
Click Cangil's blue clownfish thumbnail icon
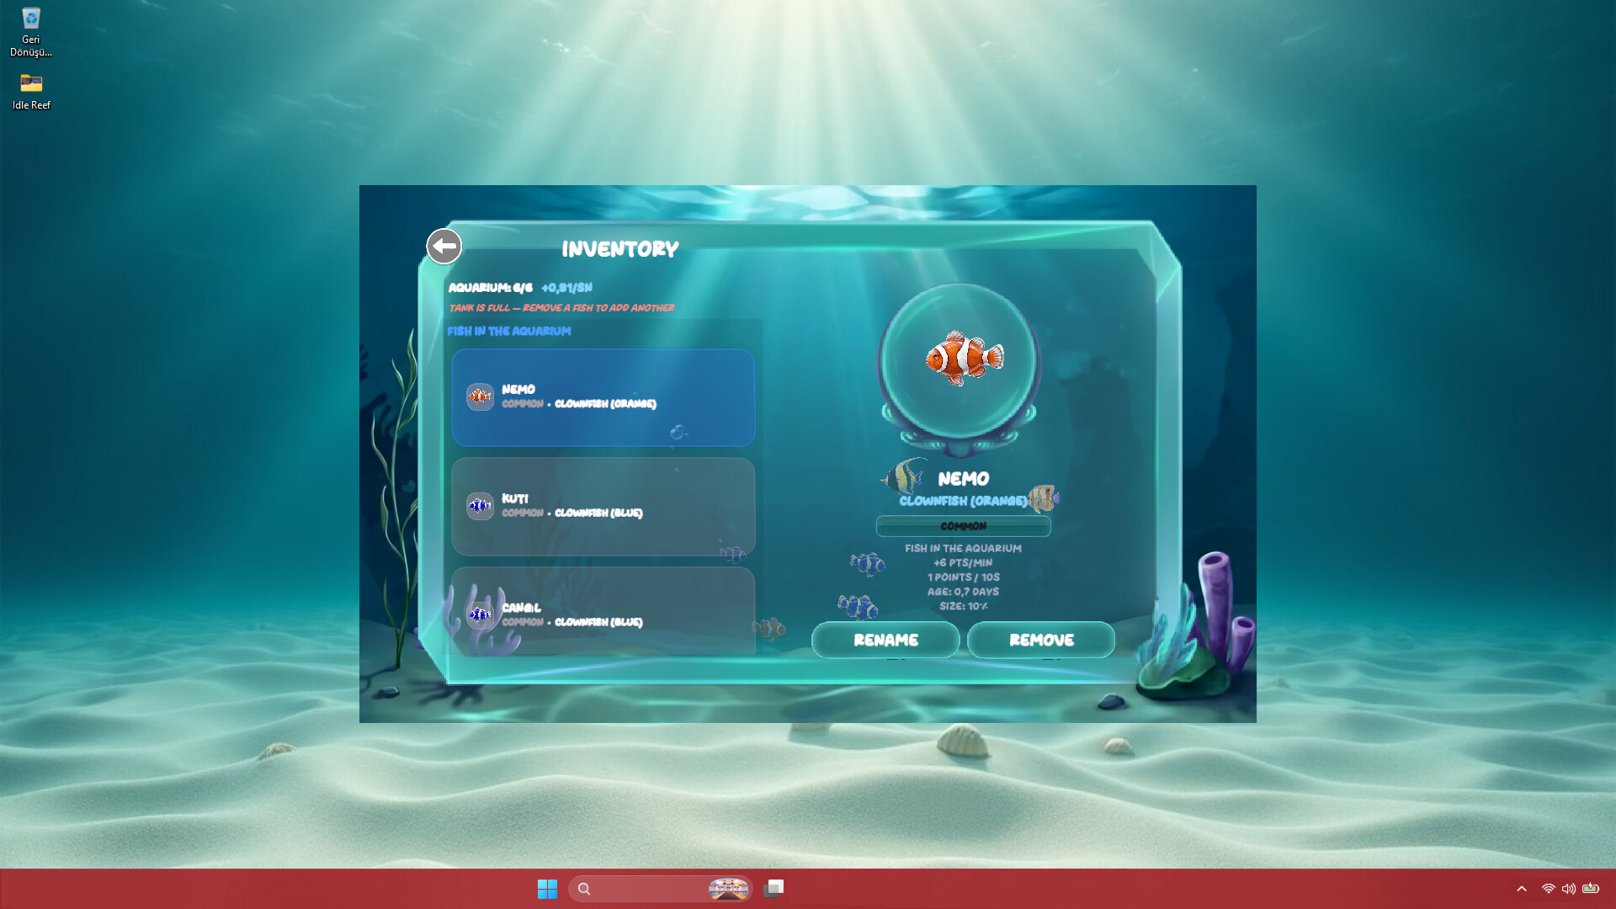tap(480, 614)
